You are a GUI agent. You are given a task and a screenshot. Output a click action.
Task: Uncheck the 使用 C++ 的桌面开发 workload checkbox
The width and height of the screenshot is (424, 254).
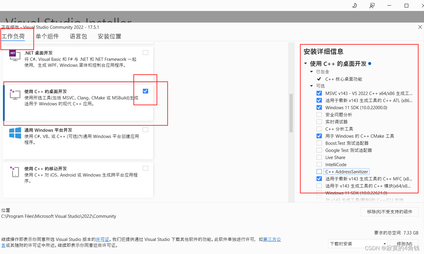145,91
